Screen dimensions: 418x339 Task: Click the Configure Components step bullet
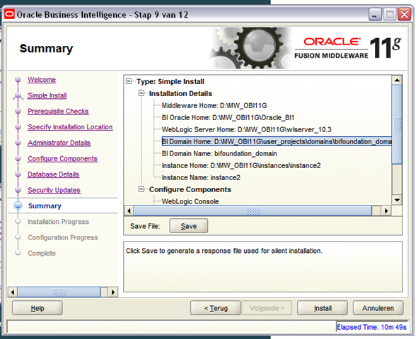pyautogui.click(x=18, y=158)
